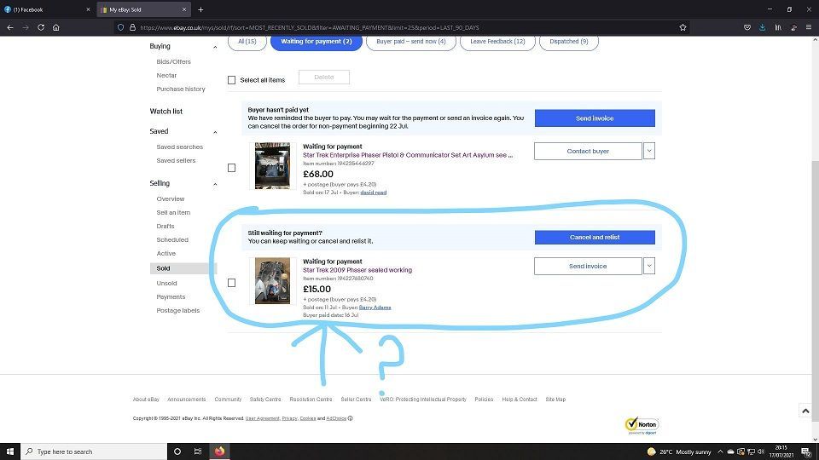This screenshot has height=460, width=819.
Task: Go back with the browser back arrow
Action: tap(10, 27)
